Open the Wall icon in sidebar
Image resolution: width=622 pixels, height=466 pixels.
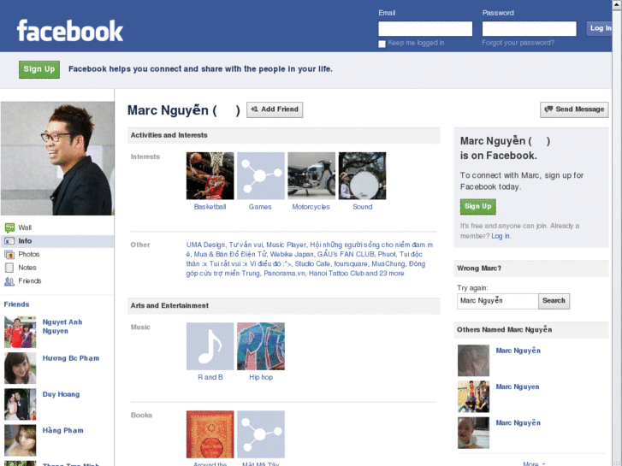(9, 227)
